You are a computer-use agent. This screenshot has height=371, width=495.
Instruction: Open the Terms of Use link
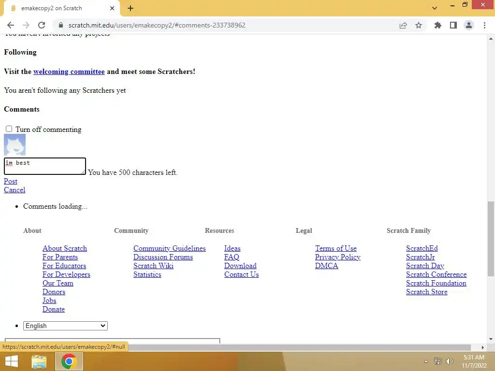[x=335, y=248]
